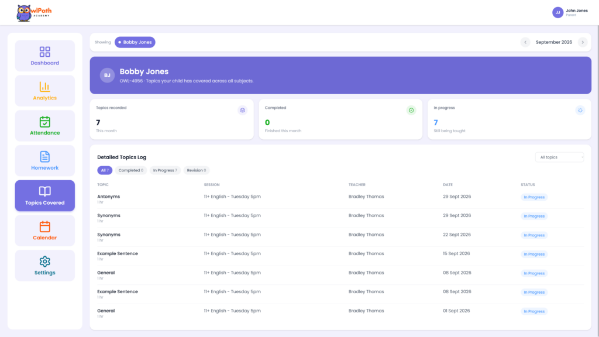Click September 2026 month label
Viewport: 599px width, 337px height.
coord(553,42)
